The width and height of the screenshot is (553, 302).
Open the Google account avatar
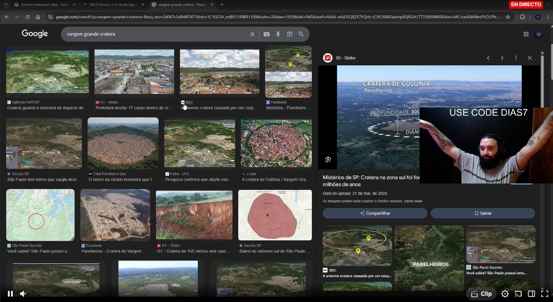point(539,34)
